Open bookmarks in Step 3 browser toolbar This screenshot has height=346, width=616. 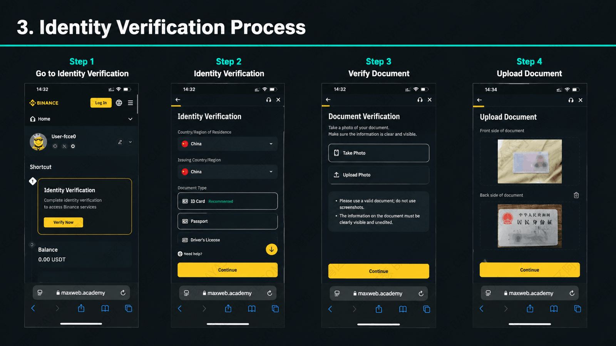[403, 309]
